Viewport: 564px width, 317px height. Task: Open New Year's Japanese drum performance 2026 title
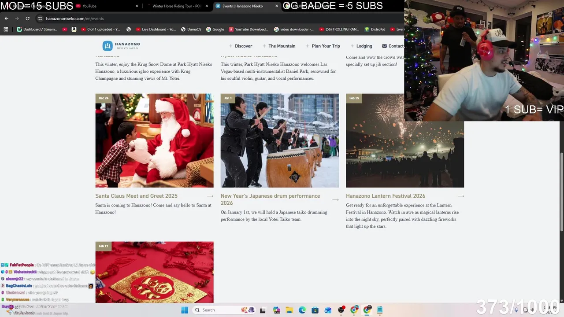270,199
